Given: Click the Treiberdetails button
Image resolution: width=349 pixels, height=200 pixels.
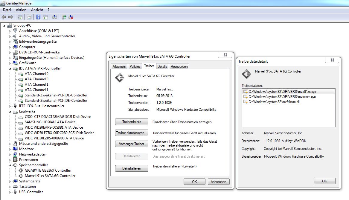Looking at the screenshot, I should tap(132, 122).
